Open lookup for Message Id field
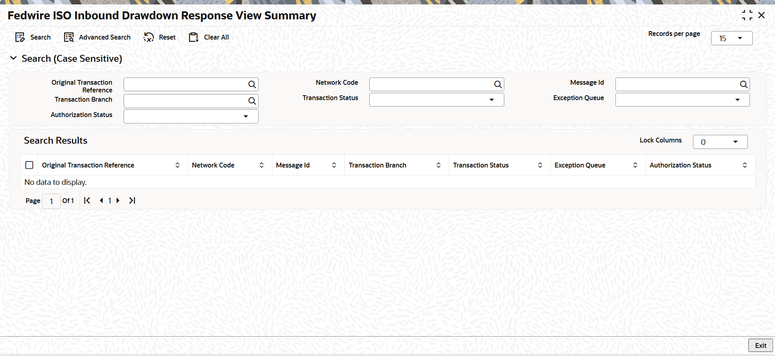 coord(743,84)
